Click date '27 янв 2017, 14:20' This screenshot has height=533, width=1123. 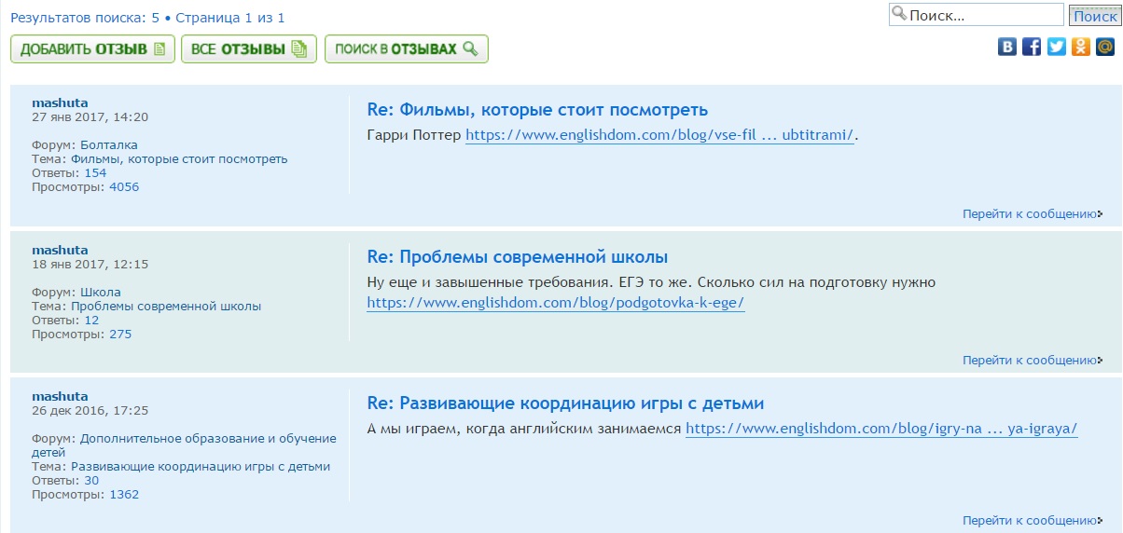click(90, 116)
